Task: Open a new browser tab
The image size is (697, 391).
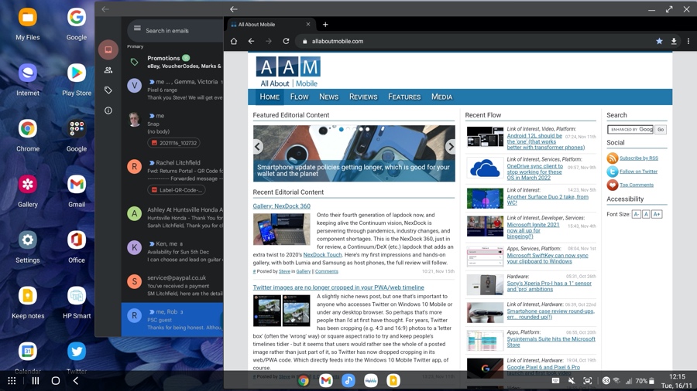Action: [325, 25]
